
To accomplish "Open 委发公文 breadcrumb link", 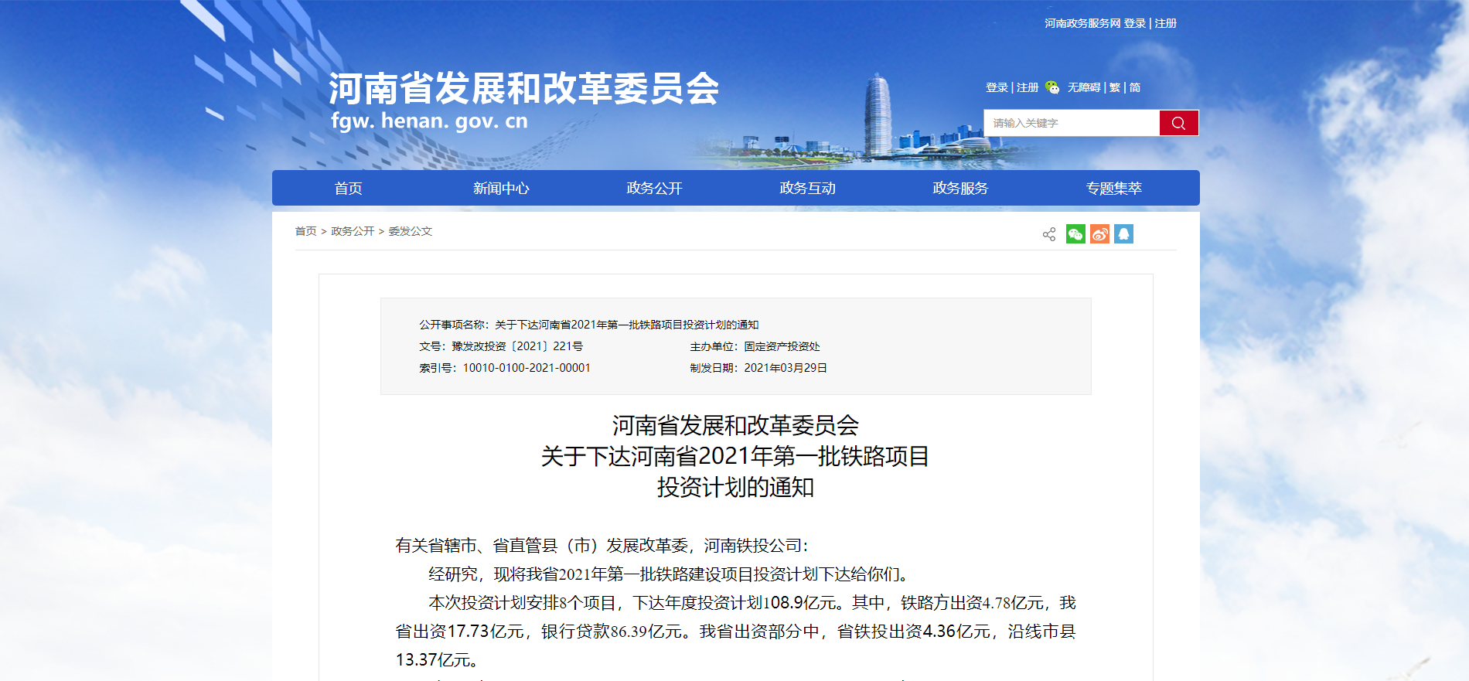I will click(410, 231).
